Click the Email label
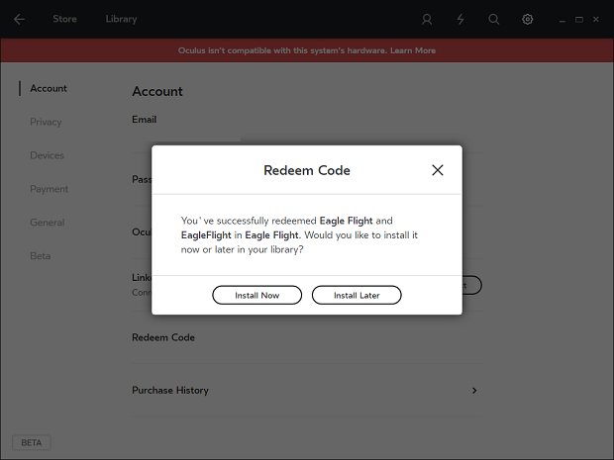This screenshot has width=614, height=460. (145, 120)
